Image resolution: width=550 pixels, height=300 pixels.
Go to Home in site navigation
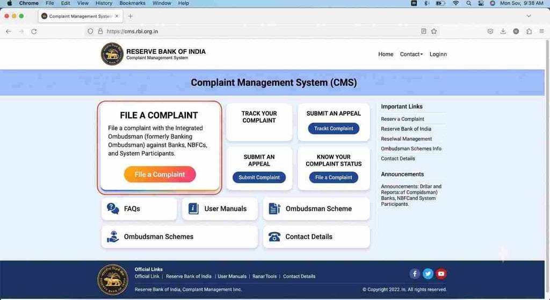(386, 54)
